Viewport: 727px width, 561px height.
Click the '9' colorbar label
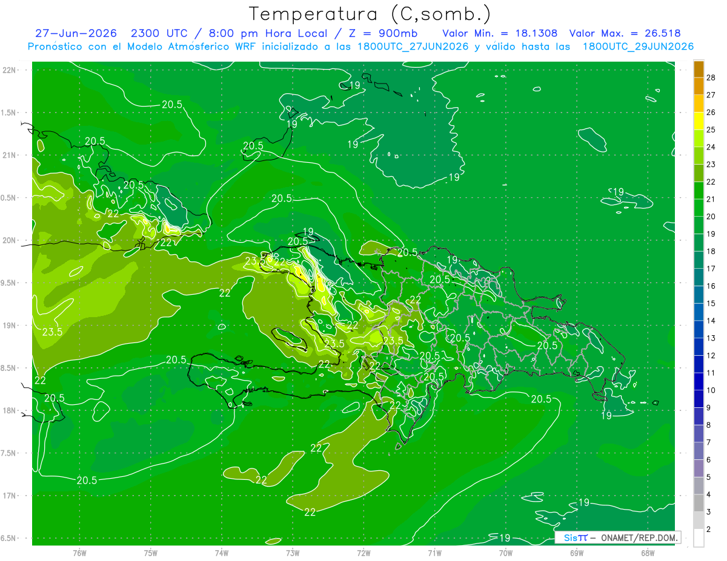tap(709, 408)
